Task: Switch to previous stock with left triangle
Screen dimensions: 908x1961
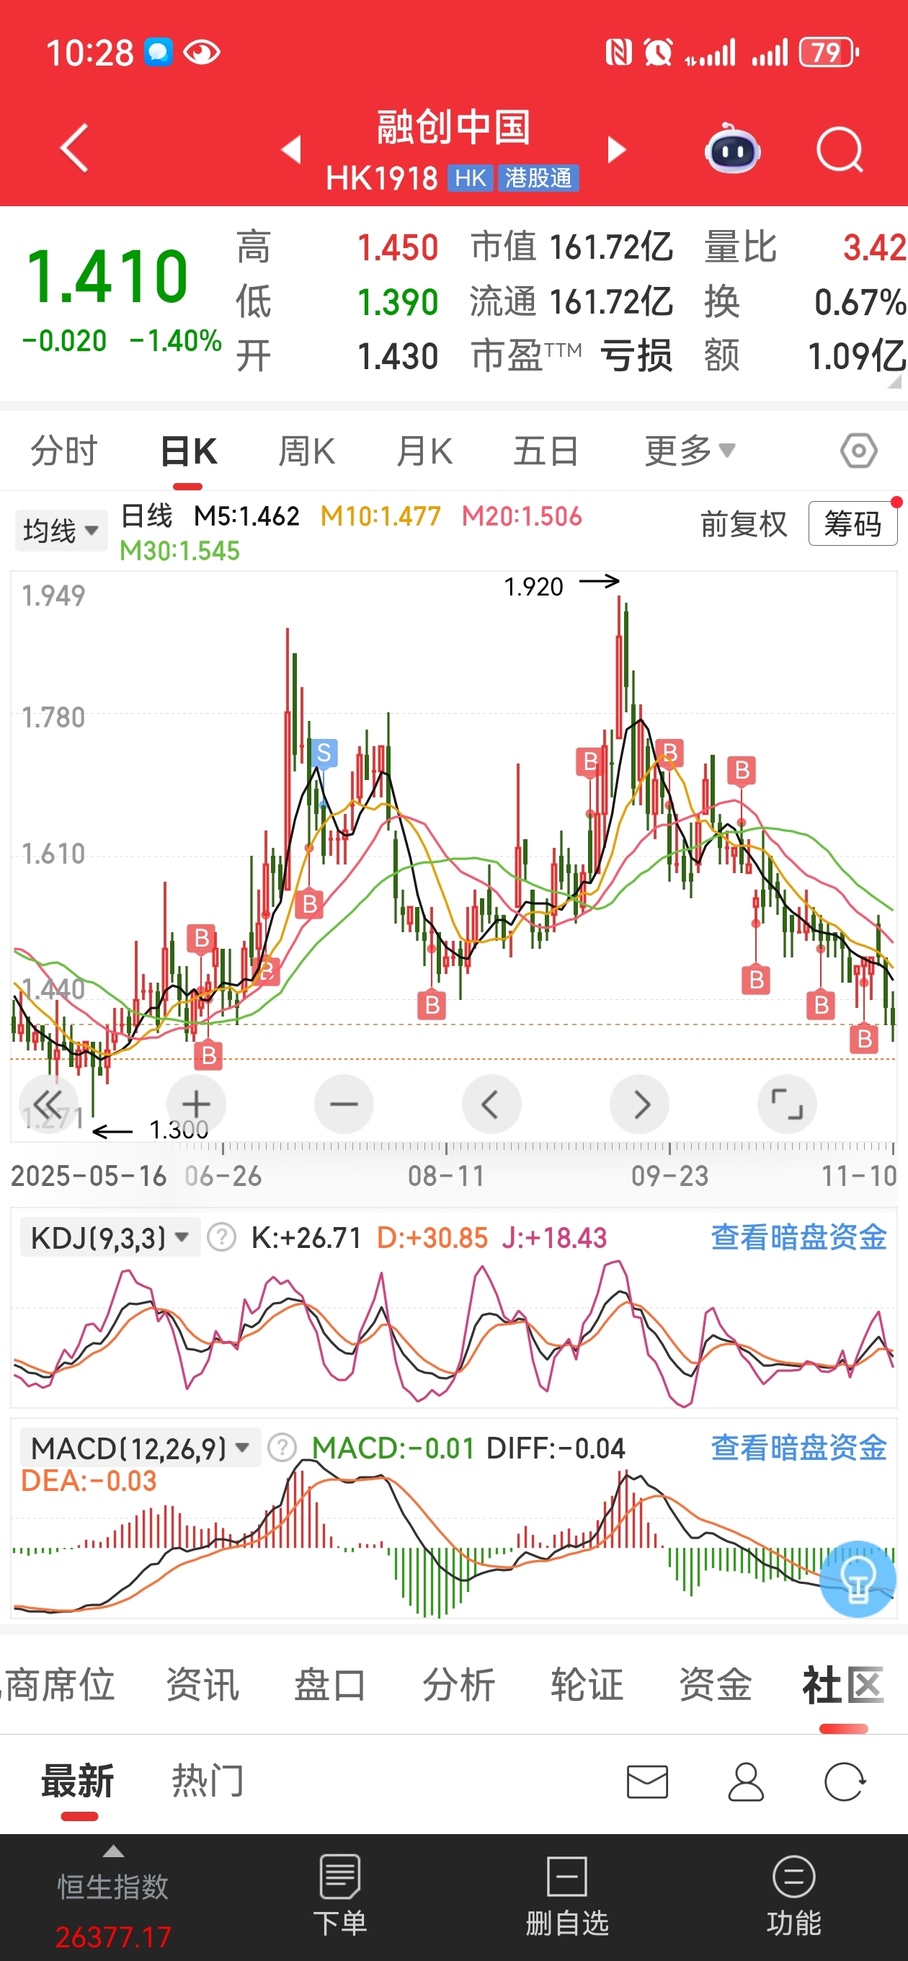Action: click(x=290, y=149)
